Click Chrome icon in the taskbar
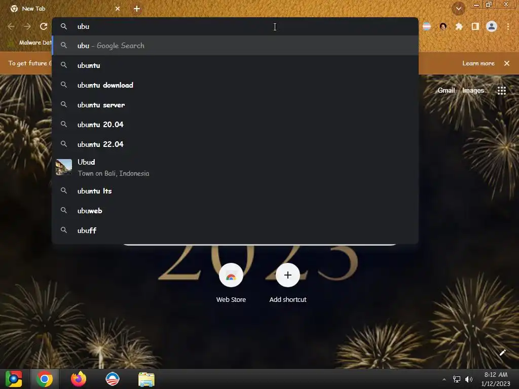This screenshot has height=389, width=519. (x=45, y=379)
